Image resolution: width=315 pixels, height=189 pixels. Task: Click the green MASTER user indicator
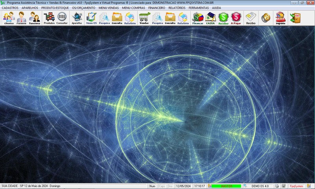[x=226, y=186]
